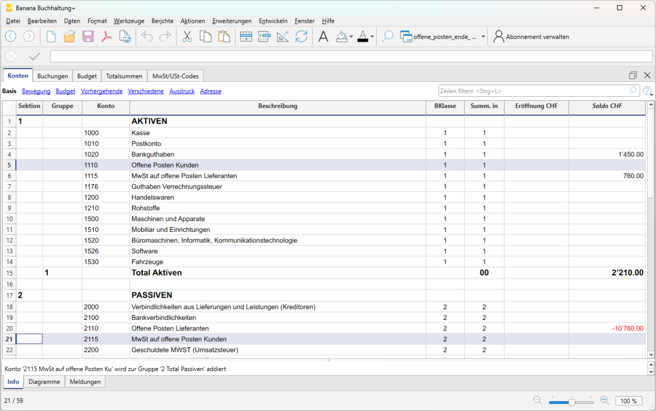Click the New document icon
The width and height of the screenshot is (656, 411).
click(51, 36)
